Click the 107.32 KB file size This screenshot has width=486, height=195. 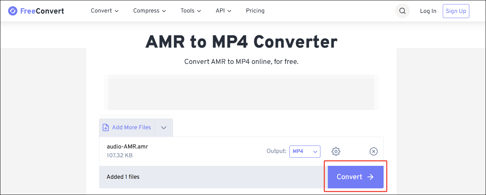click(x=119, y=155)
